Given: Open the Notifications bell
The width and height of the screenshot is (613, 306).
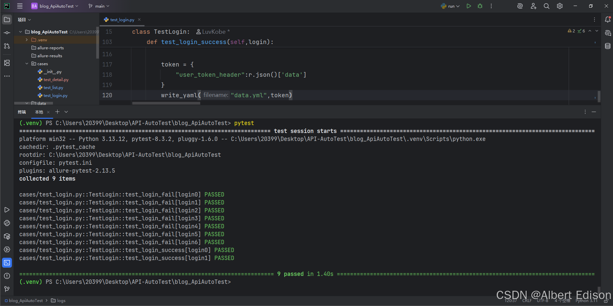Looking at the screenshot, I should [608, 20].
